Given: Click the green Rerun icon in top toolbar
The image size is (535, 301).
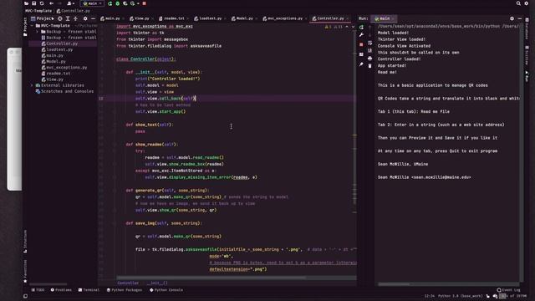Looking at the screenshot, I should coord(110,3).
